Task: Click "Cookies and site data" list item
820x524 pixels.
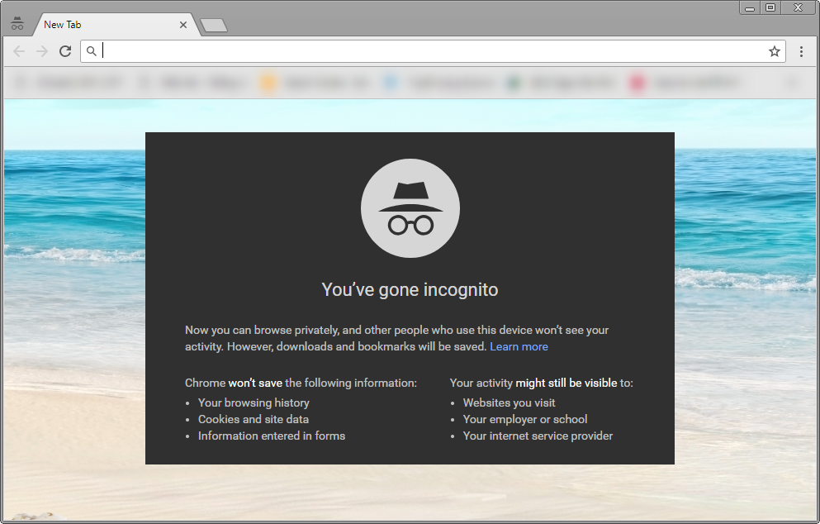Action: tap(254, 419)
